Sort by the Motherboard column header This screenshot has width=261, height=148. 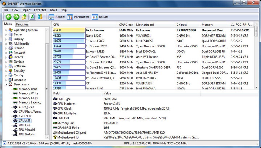pos(155,24)
